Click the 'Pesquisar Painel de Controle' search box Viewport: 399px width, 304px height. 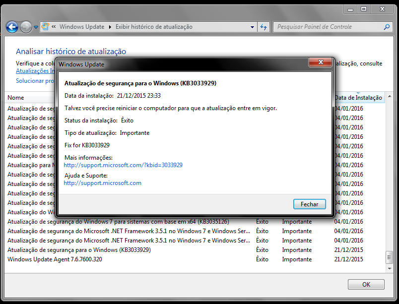point(328,27)
